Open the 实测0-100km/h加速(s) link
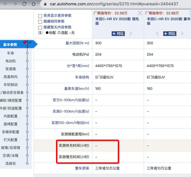The image size is (191, 177). [x=71, y=111]
